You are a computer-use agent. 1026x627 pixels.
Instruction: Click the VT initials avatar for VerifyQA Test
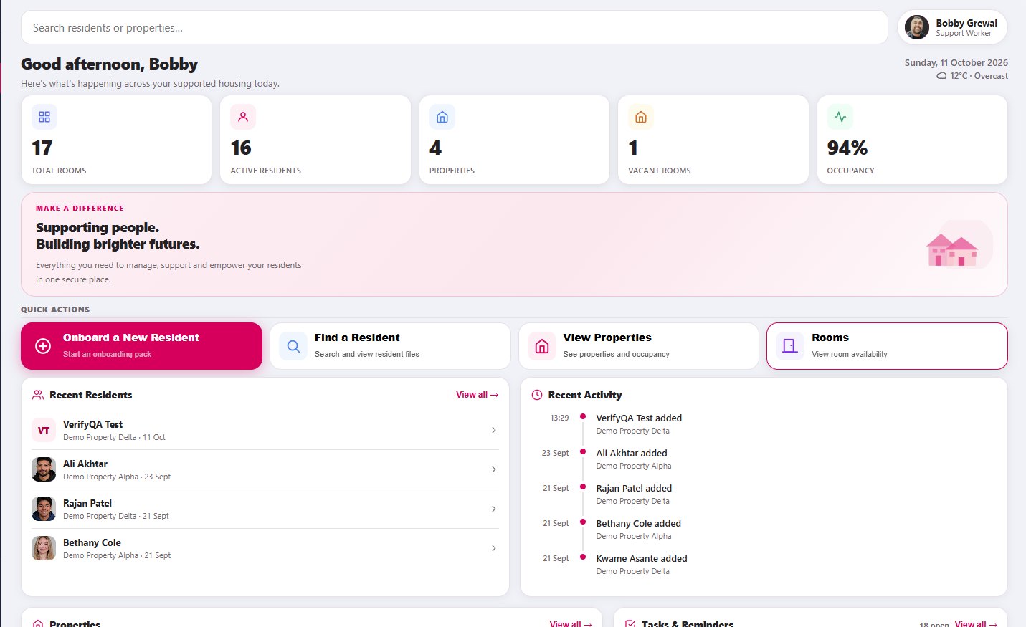click(x=44, y=430)
